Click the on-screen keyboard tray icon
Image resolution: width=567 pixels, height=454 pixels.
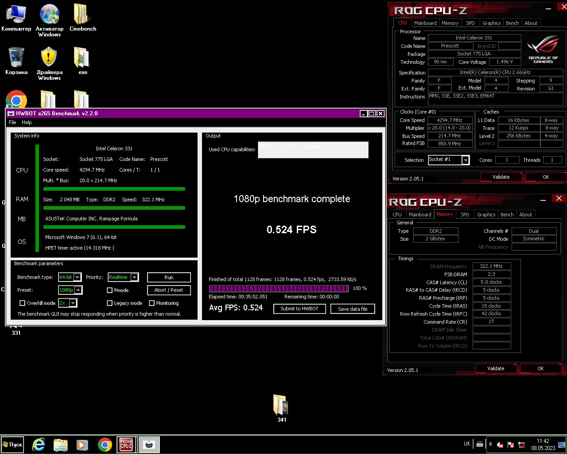coord(480,444)
